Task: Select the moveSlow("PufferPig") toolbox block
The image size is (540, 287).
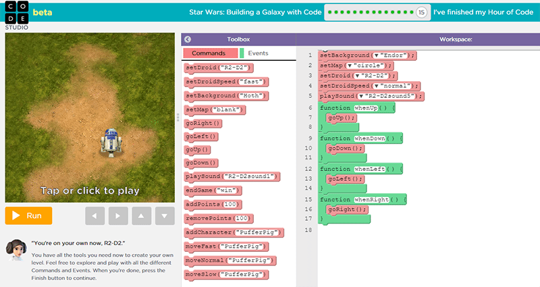Action: coord(226,275)
